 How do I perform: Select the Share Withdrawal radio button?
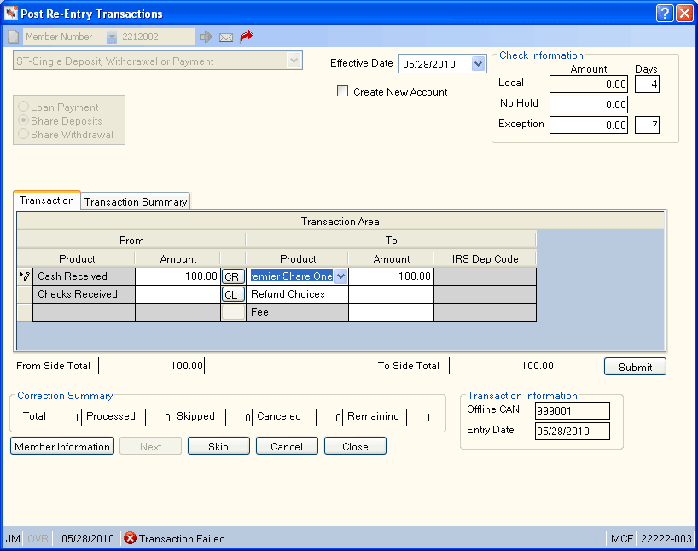click(24, 134)
